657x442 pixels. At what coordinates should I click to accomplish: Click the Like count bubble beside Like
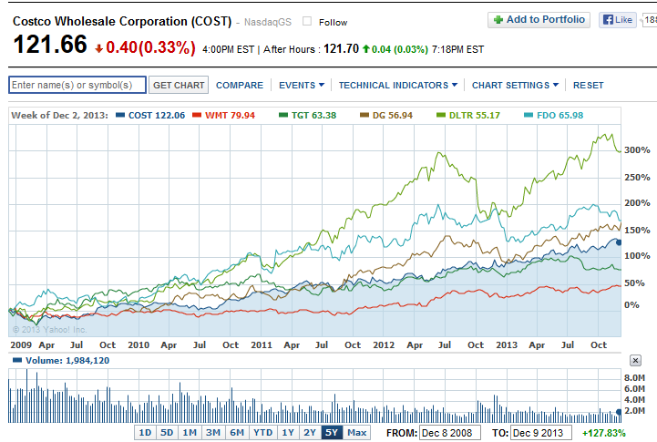(649, 20)
